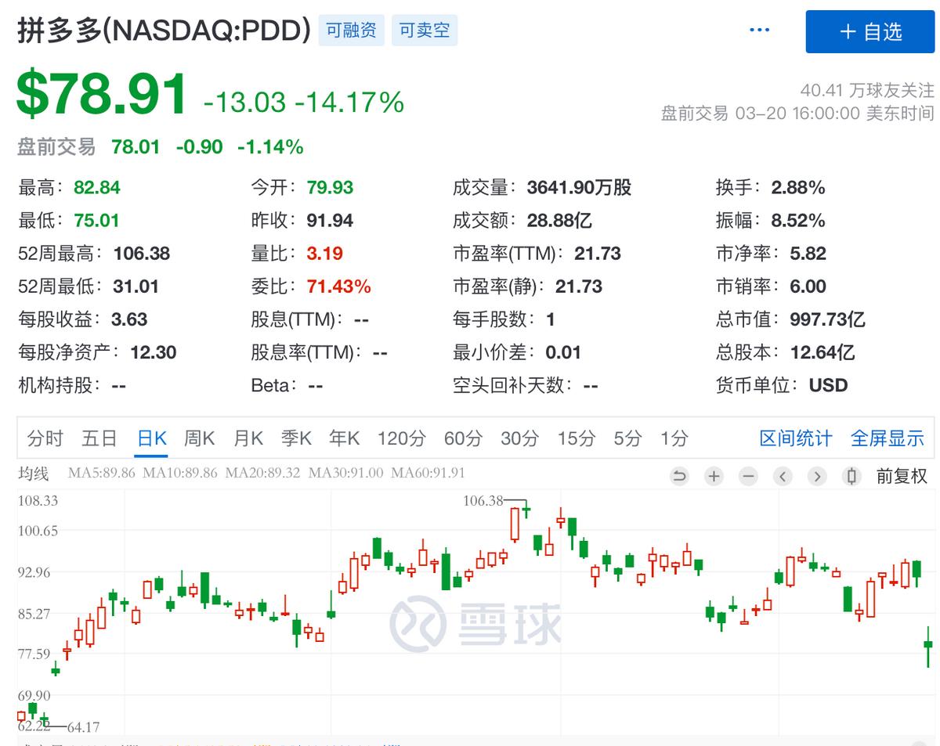
Task: Pan chart right with the right chevron icon
Action: 817,476
